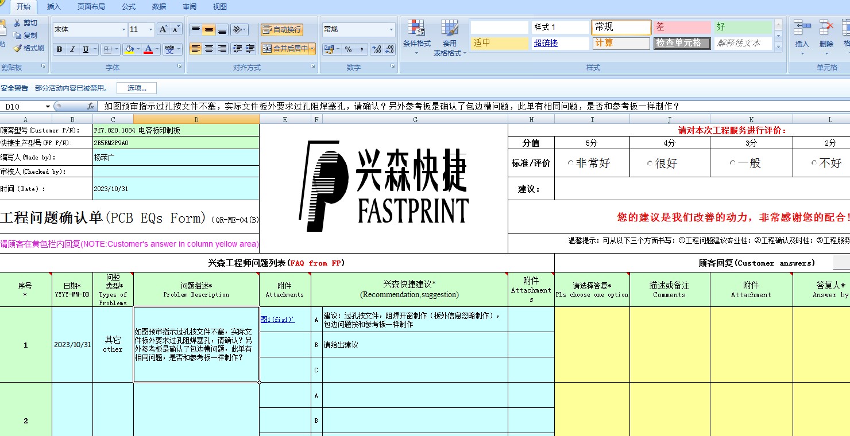Click increase indent icon

point(250,49)
